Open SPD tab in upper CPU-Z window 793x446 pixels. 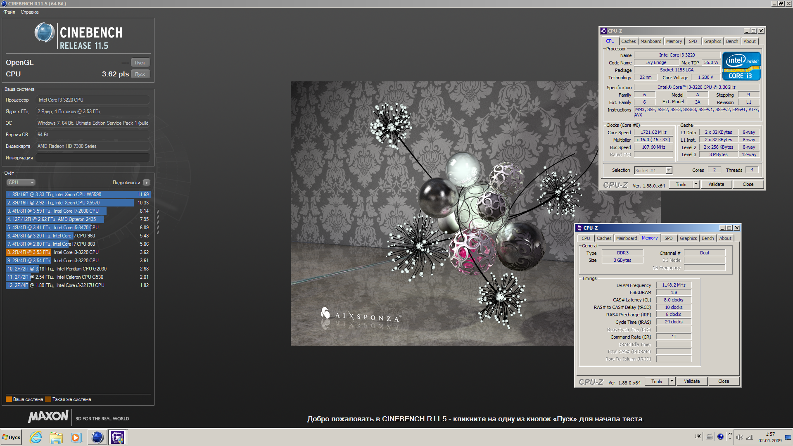(693, 41)
